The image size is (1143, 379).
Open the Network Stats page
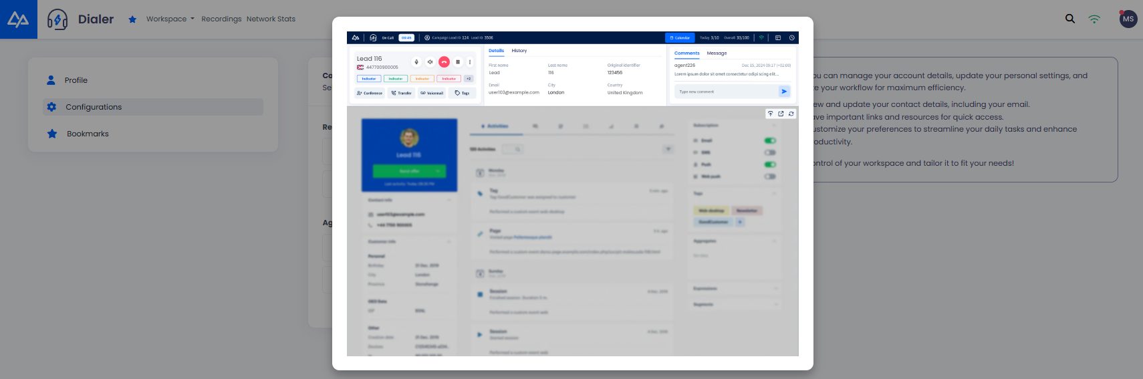pos(271,19)
